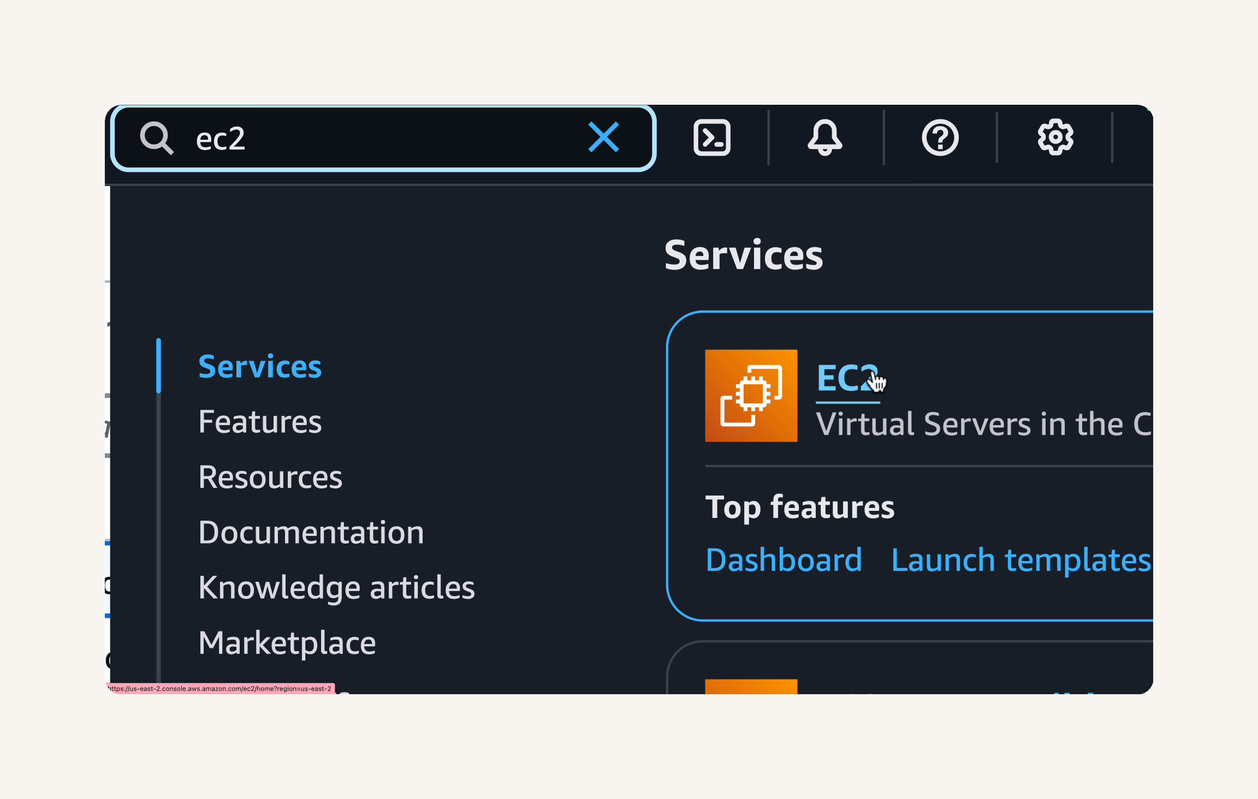Select the Knowledge articles category

[336, 588]
